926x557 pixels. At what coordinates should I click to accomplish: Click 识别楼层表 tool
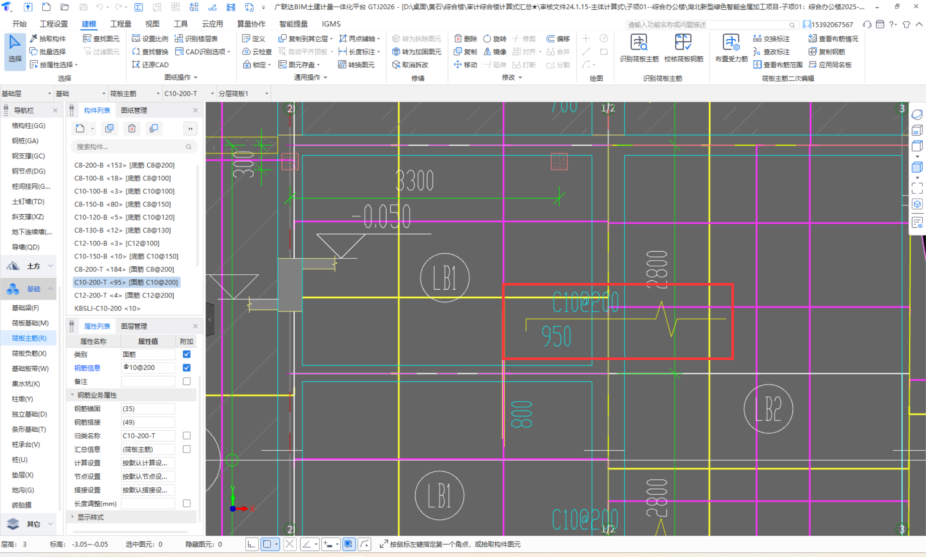(x=196, y=39)
